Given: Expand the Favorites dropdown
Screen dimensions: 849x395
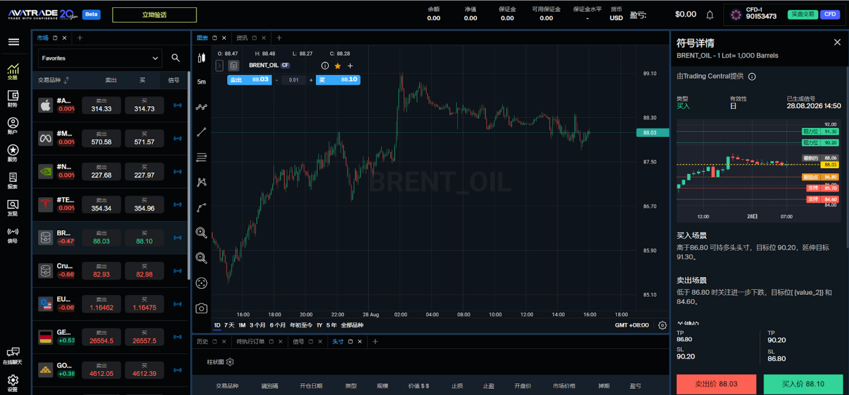Looking at the screenshot, I should click(x=100, y=58).
